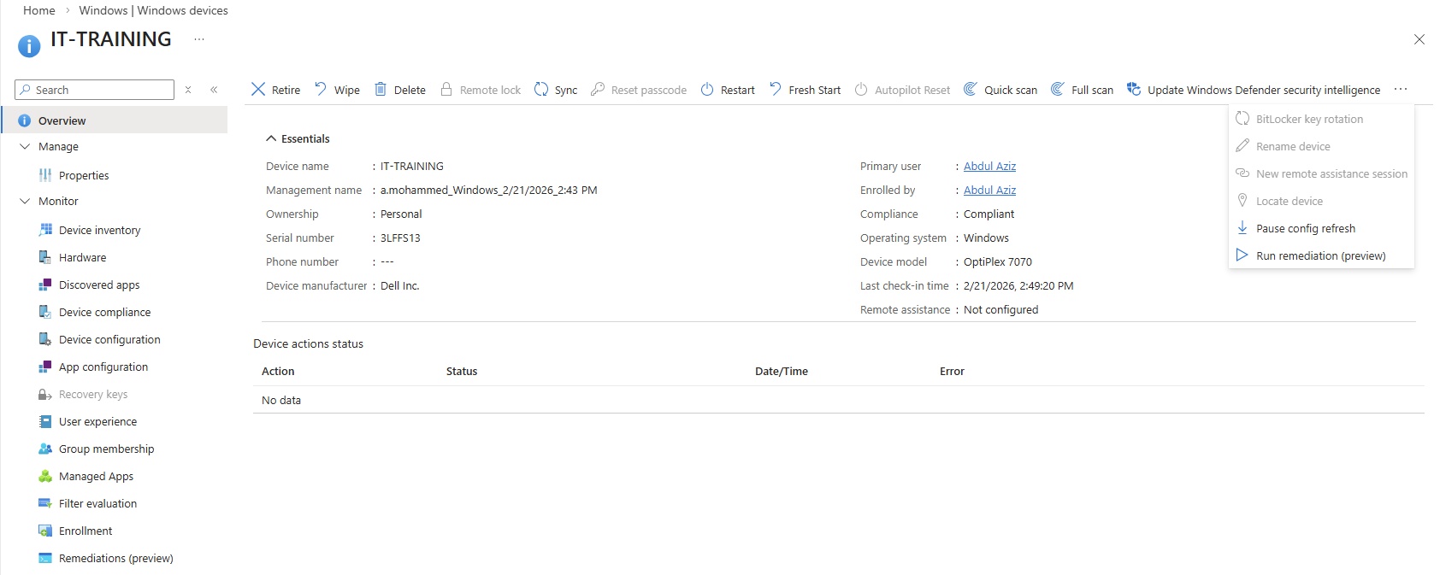This screenshot has width=1440, height=575.
Task: Click the Retire device icon
Action: tap(258, 90)
